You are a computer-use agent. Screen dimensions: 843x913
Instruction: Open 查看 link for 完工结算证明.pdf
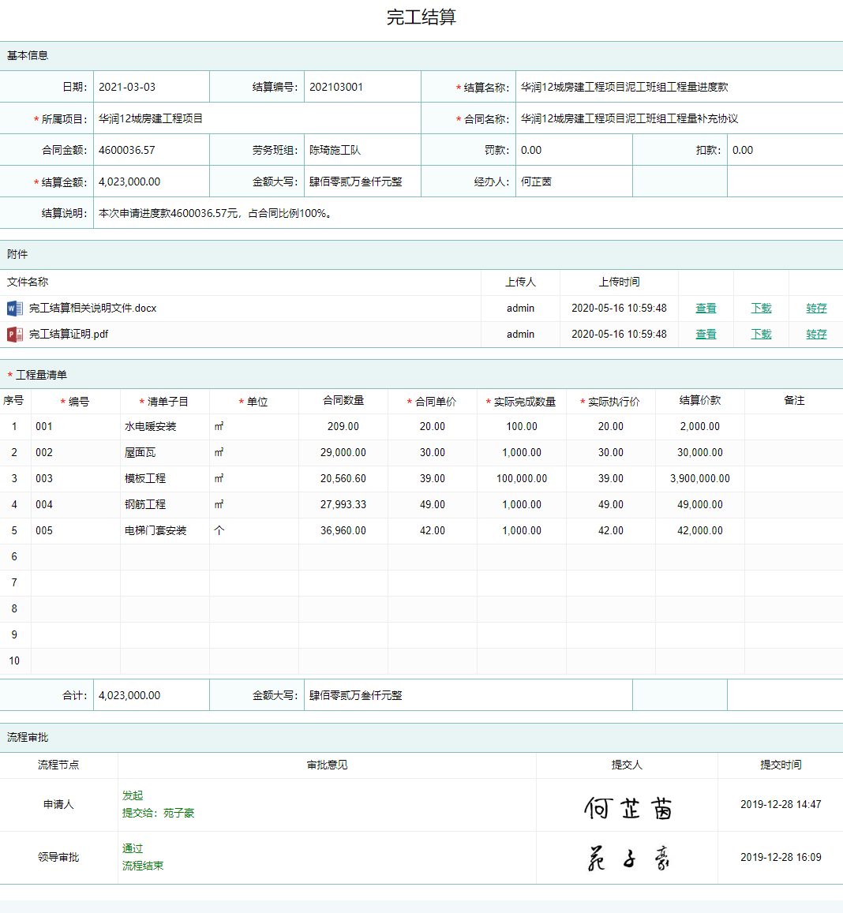(706, 335)
